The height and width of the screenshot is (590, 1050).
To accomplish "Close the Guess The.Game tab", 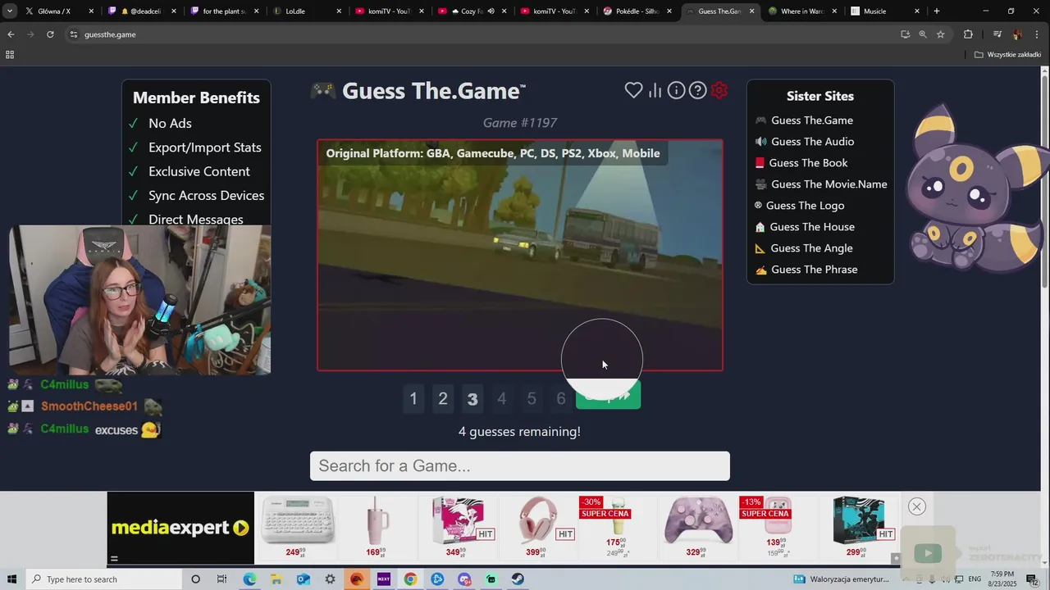I will point(752,11).
